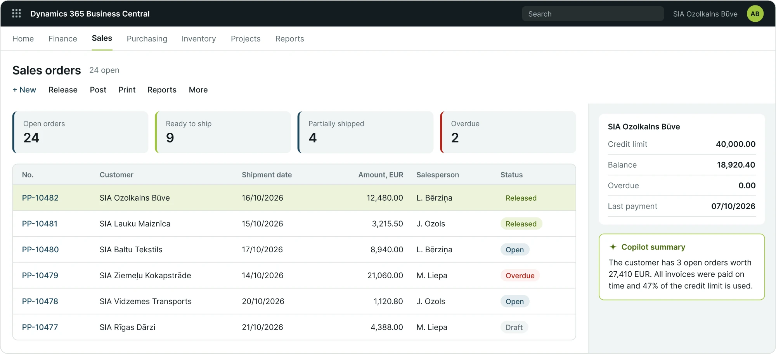Click SIA Rīgas Dārzi customer cell
776x354 pixels.
pos(127,327)
